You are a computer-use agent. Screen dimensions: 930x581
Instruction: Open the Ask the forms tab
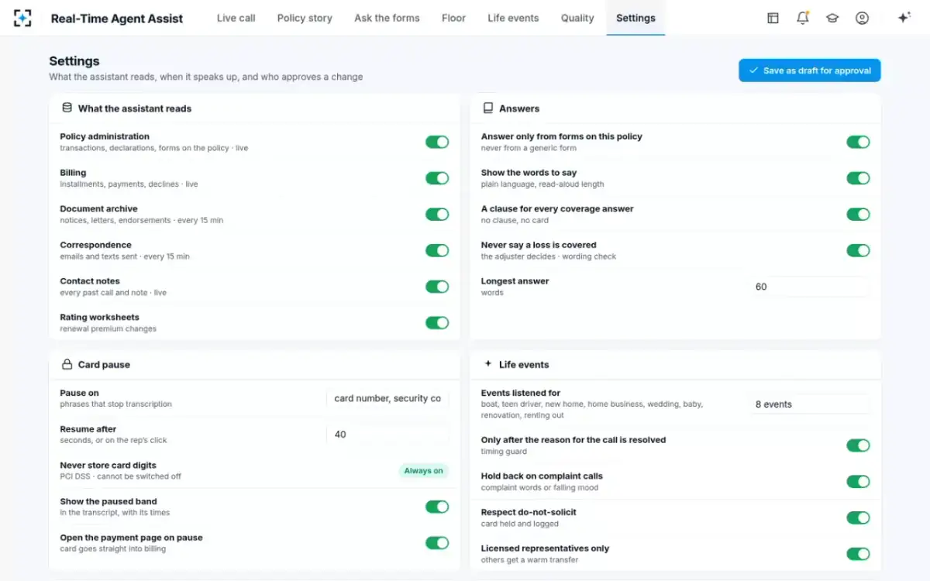click(x=387, y=18)
